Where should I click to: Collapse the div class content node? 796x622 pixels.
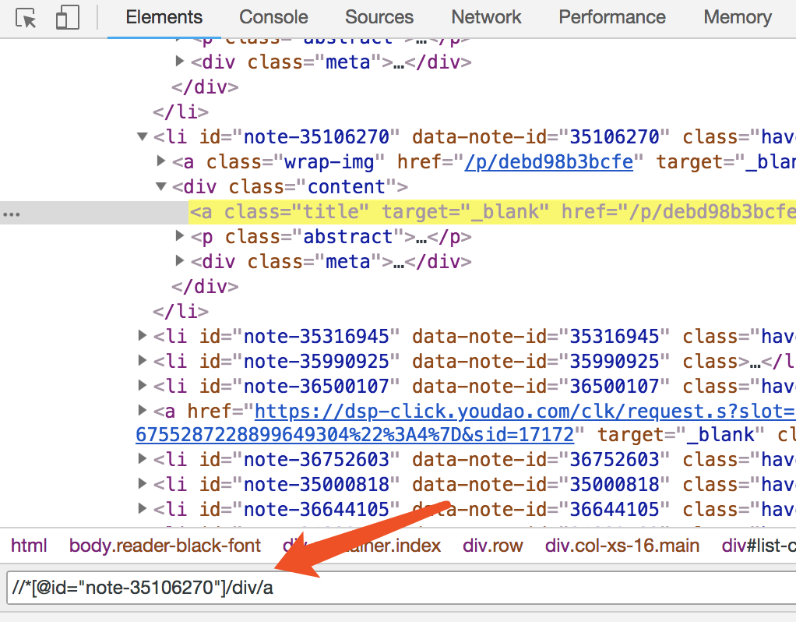tap(161, 186)
